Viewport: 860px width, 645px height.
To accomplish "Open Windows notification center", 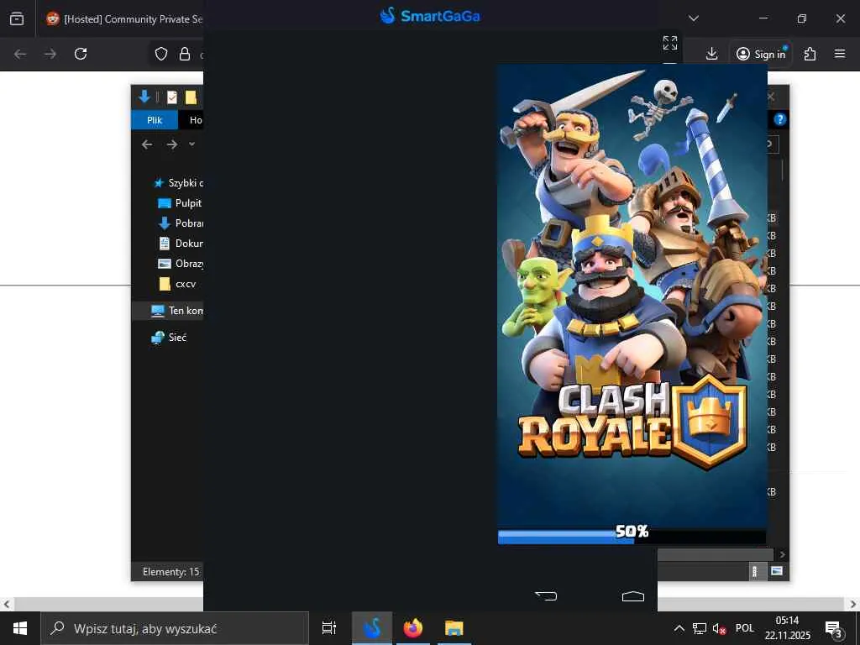I will pyautogui.click(x=834, y=630).
